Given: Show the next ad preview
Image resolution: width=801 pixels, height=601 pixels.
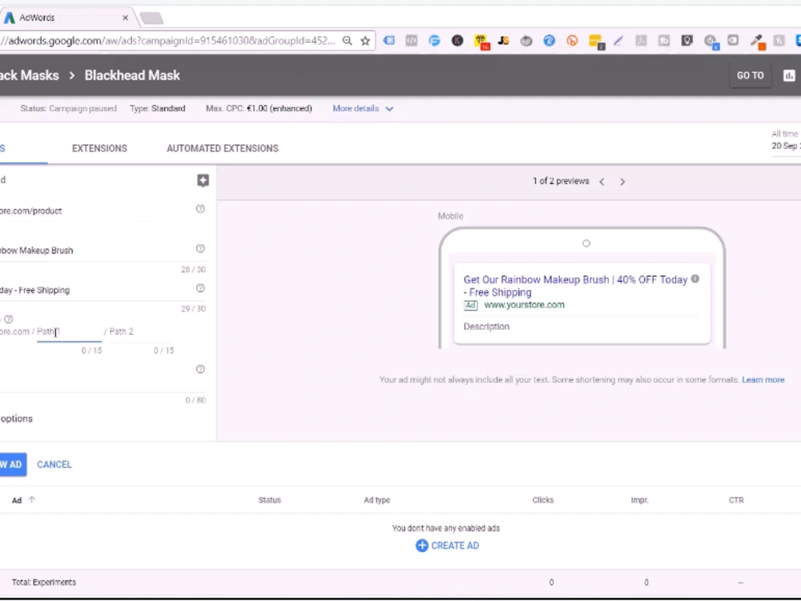Looking at the screenshot, I should pyautogui.click(x=622, y=181).
